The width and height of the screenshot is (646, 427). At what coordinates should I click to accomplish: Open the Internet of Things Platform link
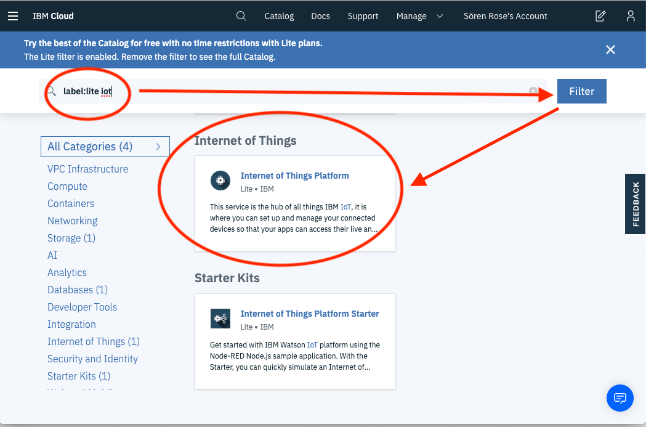pos(294,176)
